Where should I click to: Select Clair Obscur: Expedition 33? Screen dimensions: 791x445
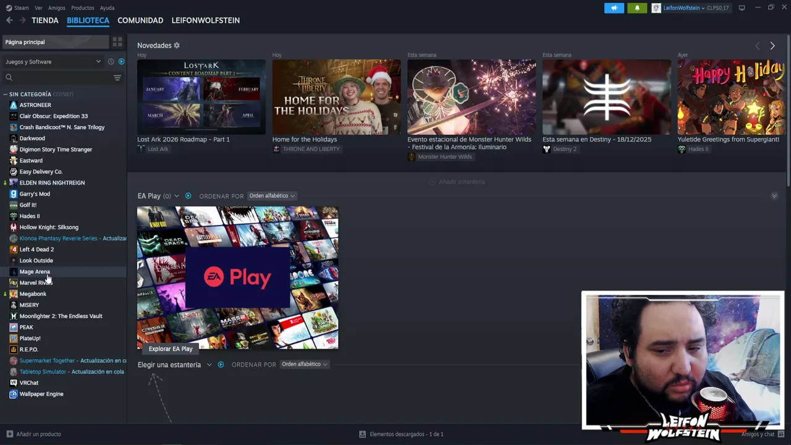(54, 116)
